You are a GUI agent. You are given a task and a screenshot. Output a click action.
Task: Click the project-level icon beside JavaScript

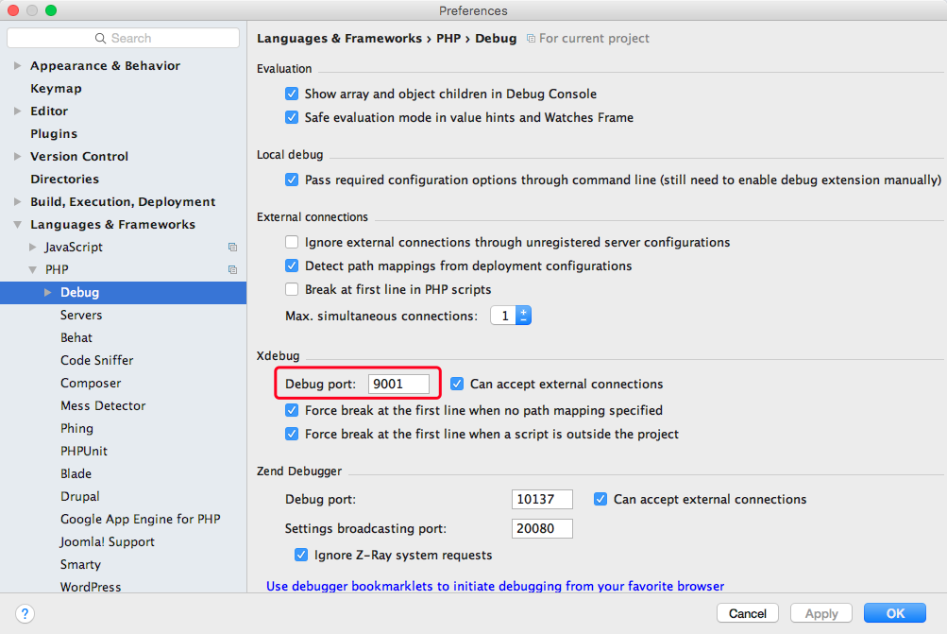232,248
